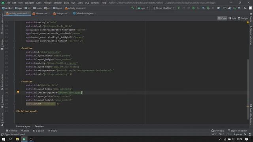
Task: Click the Make Project hammer icon
Action: [x=132, y=8]
